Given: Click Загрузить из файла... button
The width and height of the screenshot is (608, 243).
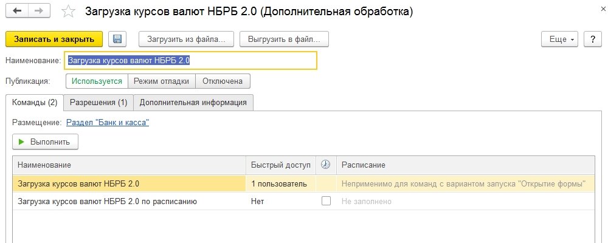Looking at the screenshot, I should [187, 39].
